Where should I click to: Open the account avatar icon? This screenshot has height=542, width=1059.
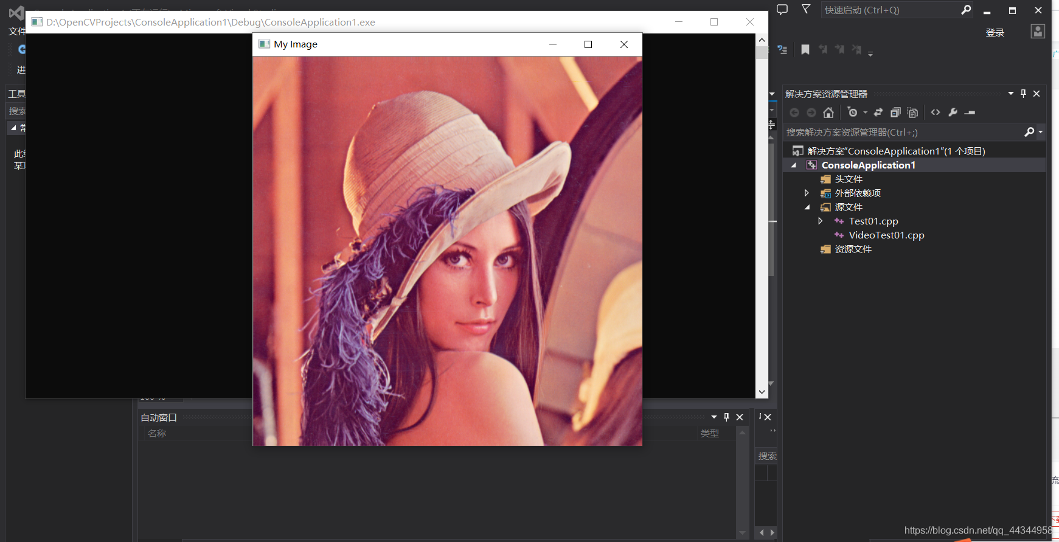(1038, 32)
